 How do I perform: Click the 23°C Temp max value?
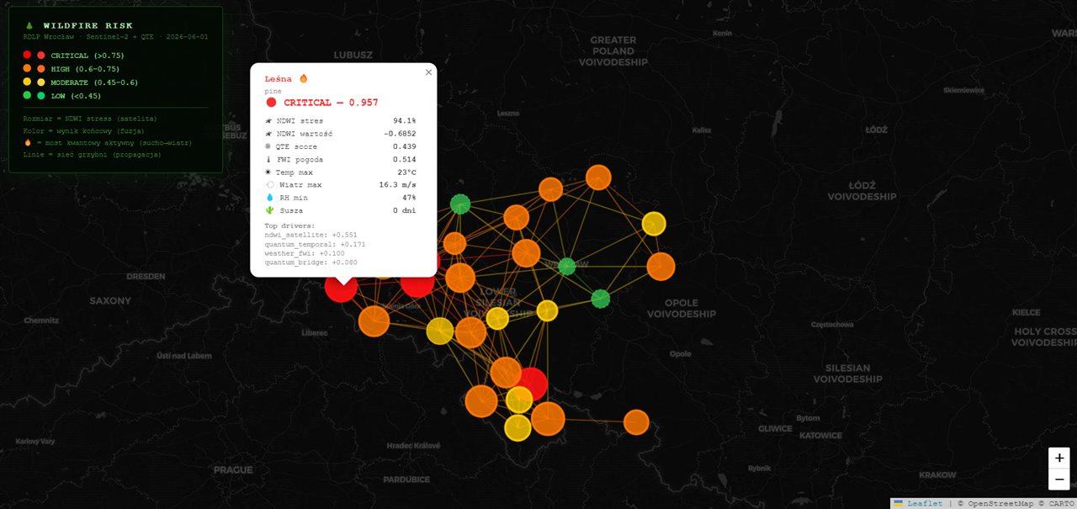click(x=407, y=172)
